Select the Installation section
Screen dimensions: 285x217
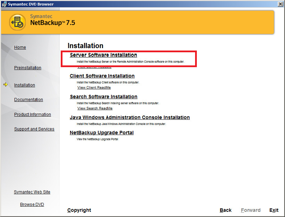(x=24, y=85)
